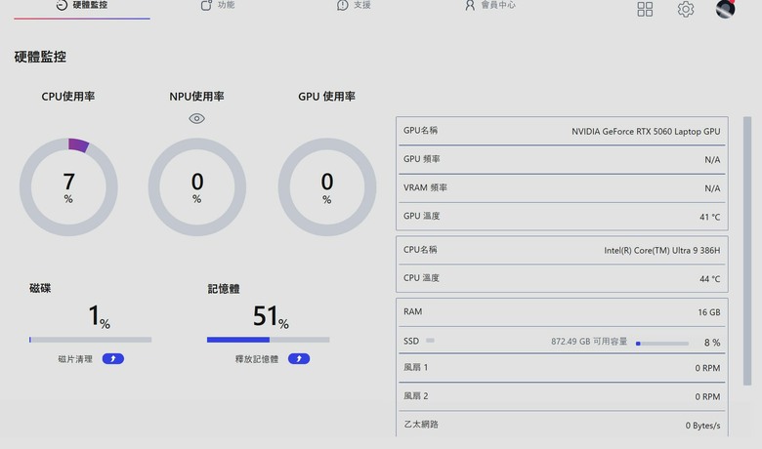The image size is (762, 449).
Task: Select the CPU 溫度 '44 °C' value
Action: (x=710, y=279)
